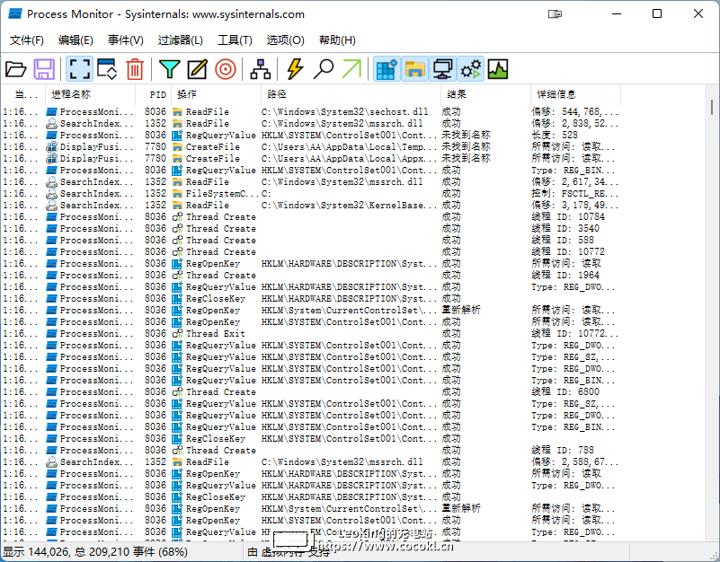Click the Thread Exit operation cell
Screen dimensions: 720x562
tap(216, 334)
